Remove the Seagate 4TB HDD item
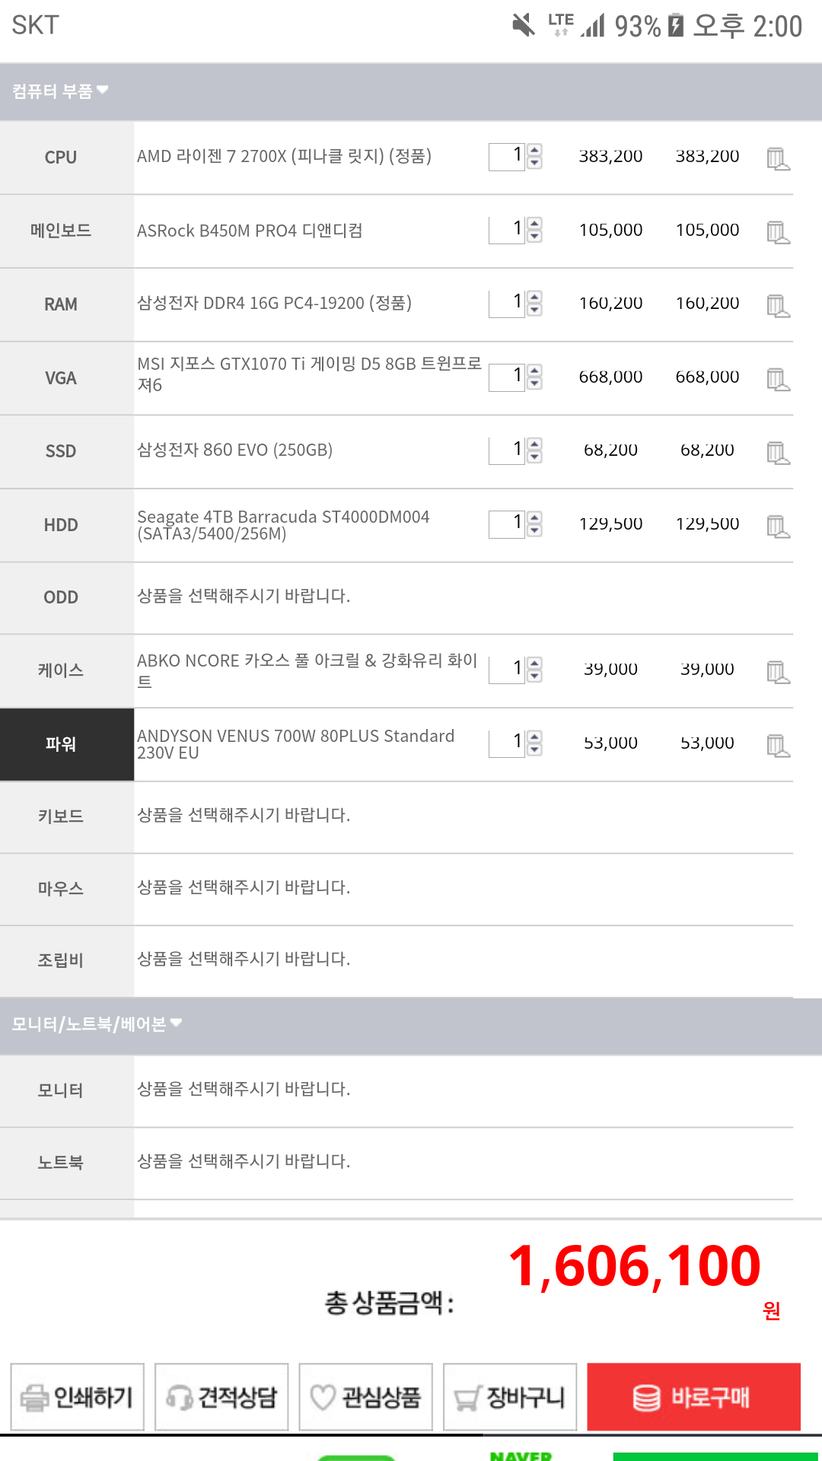The image size is (822, 1461). click(778, 526)
